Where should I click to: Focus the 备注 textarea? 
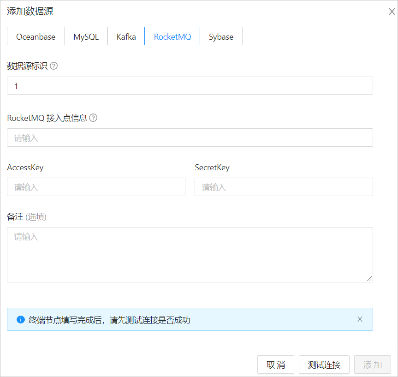tap(190, 255)
